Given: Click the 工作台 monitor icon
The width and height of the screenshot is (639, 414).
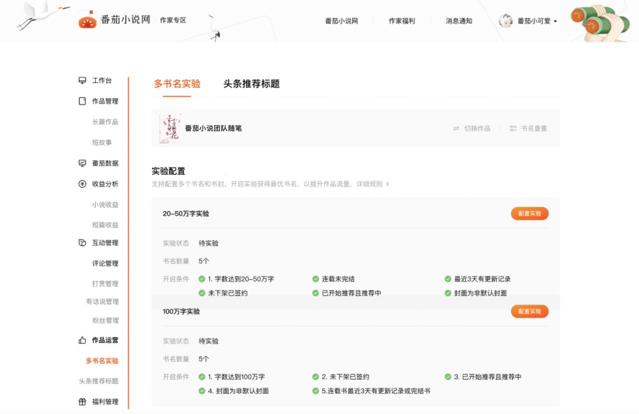Looking at the screenshot, I should 82,81.
